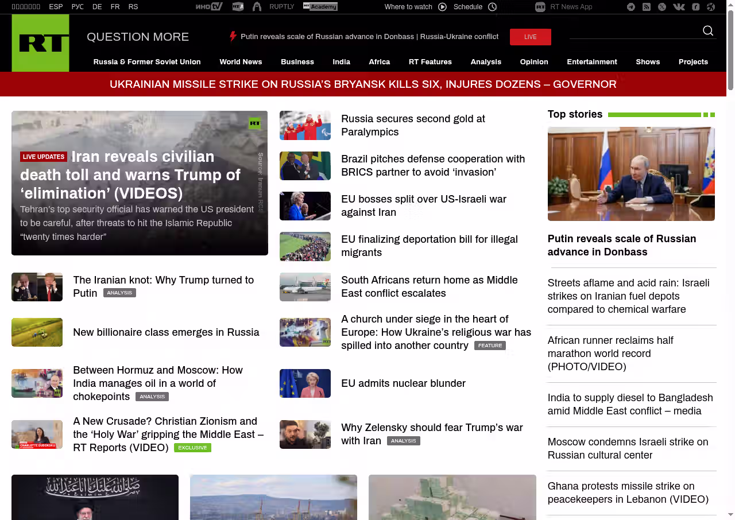Click inside the search input field
Screen dimensions: 735x520
point(632,31)
